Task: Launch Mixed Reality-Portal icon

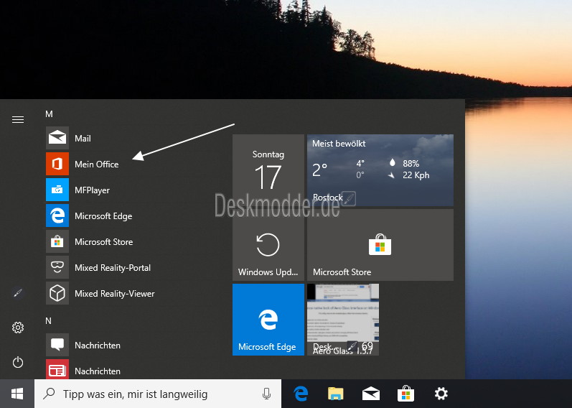Action: tap(57, 267)
